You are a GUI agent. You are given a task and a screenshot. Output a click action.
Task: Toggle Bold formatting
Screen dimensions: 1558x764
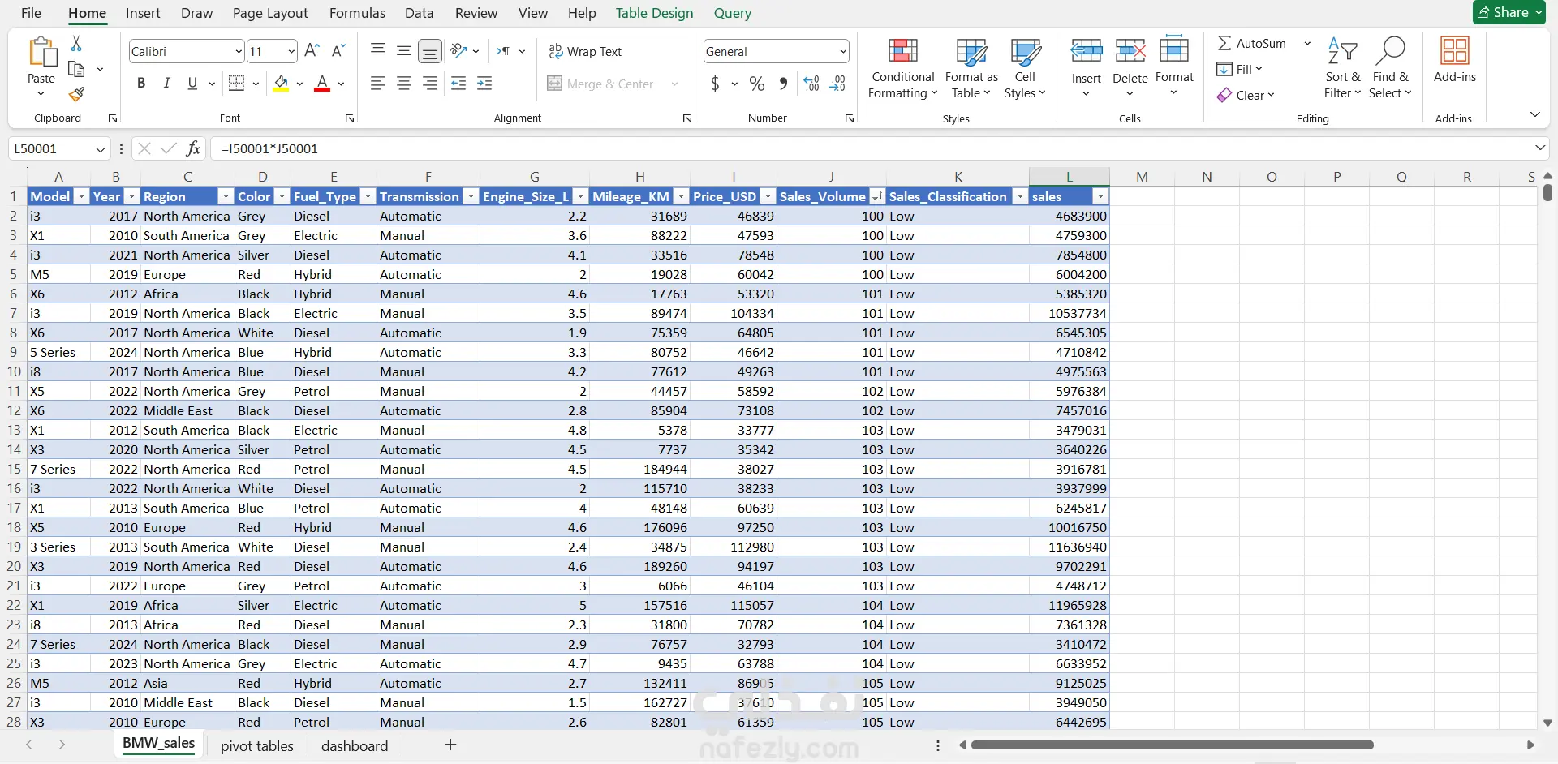141,84
